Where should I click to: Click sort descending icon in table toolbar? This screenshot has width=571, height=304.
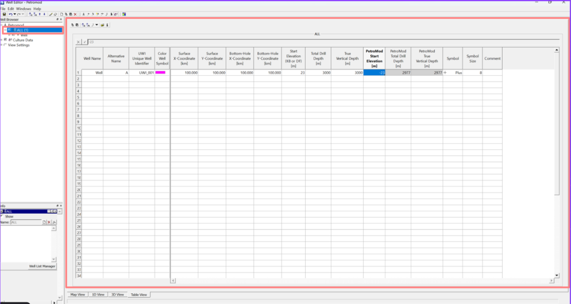88,25
